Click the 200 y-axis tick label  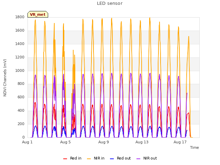point(21,124)
